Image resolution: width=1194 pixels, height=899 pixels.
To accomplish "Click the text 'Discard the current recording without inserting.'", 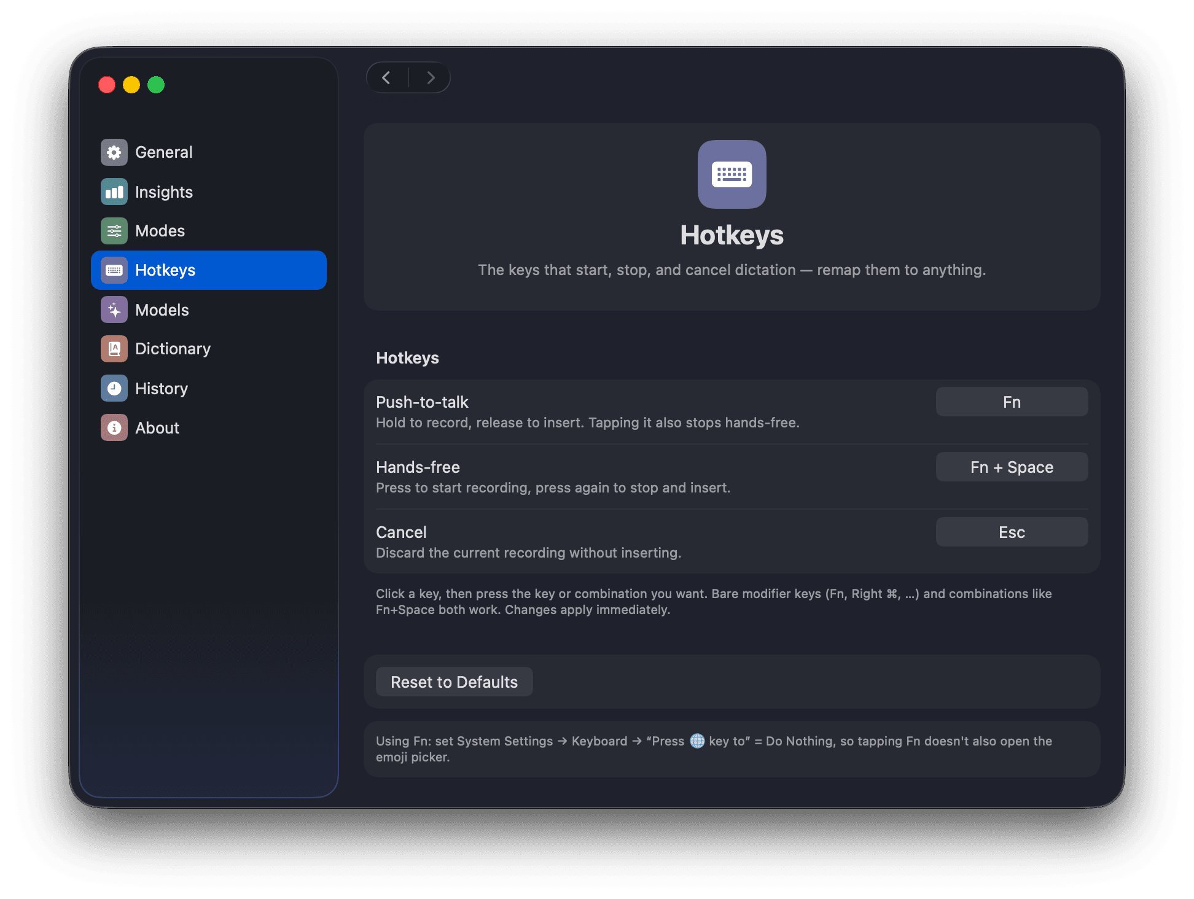I will pos(529,553).
